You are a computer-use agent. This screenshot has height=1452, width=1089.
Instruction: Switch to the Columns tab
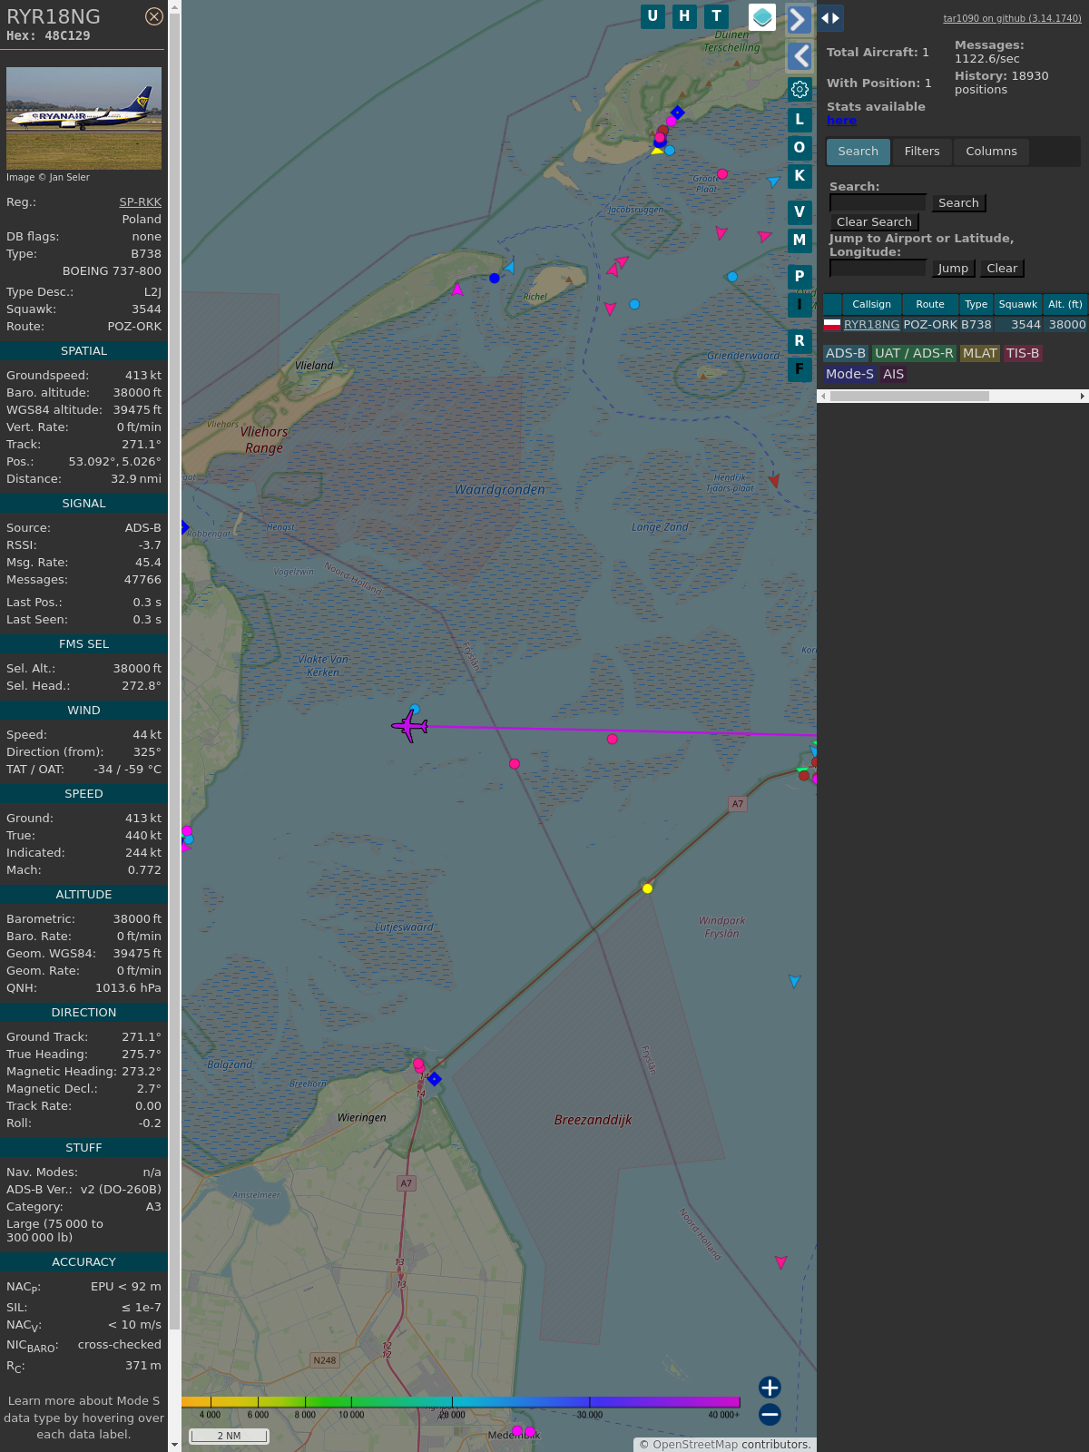coord(991,152)
